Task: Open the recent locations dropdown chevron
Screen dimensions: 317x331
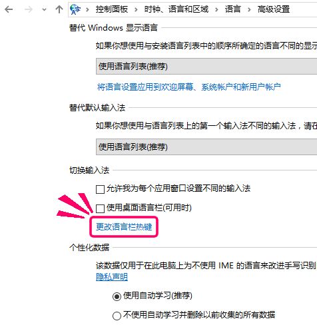Action: tap(45, 10)
